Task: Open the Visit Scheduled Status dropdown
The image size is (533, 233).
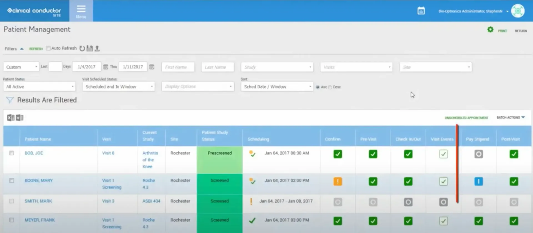Action: coord(119,86)
